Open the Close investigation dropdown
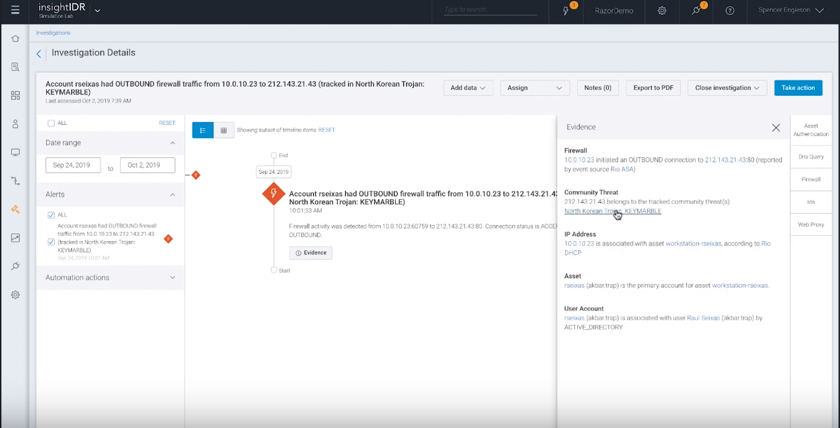The image size is (840, 428). tap(727, 88)
